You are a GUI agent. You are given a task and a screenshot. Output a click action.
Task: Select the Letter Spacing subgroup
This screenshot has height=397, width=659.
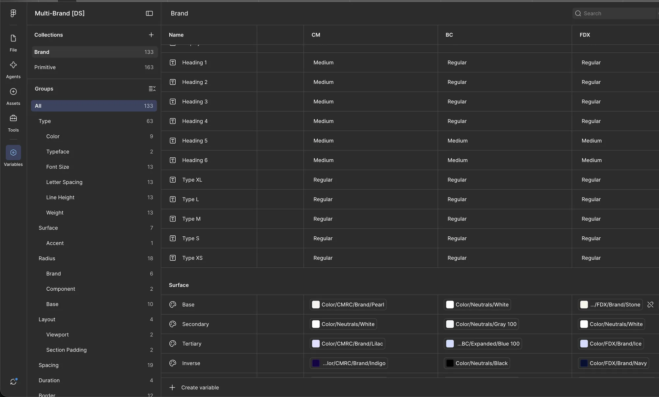94,182
